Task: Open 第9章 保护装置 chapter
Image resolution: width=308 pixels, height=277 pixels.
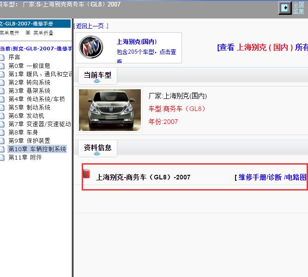Action: coord(29,141)
